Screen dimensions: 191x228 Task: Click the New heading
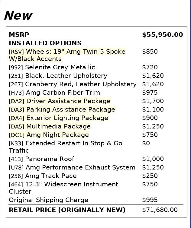18,16
